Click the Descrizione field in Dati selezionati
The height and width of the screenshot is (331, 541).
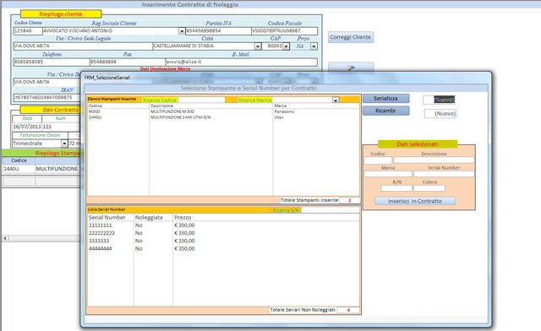(434, 160)
